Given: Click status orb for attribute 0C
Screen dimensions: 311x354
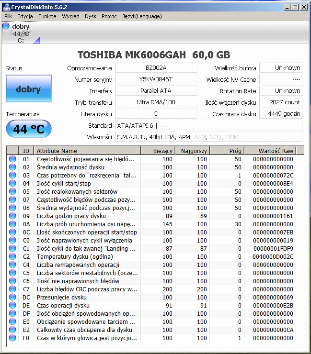Looking at the screenshot, I should click(12, 232).
